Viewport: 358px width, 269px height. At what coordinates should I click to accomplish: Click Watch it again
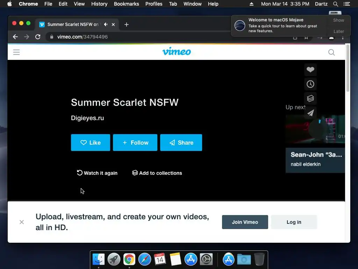coord(97,173)
